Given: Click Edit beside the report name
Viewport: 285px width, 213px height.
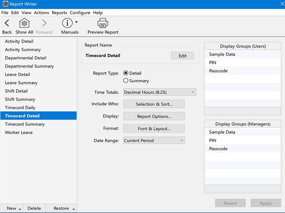Looking at the screenshot, I should 182,56.
